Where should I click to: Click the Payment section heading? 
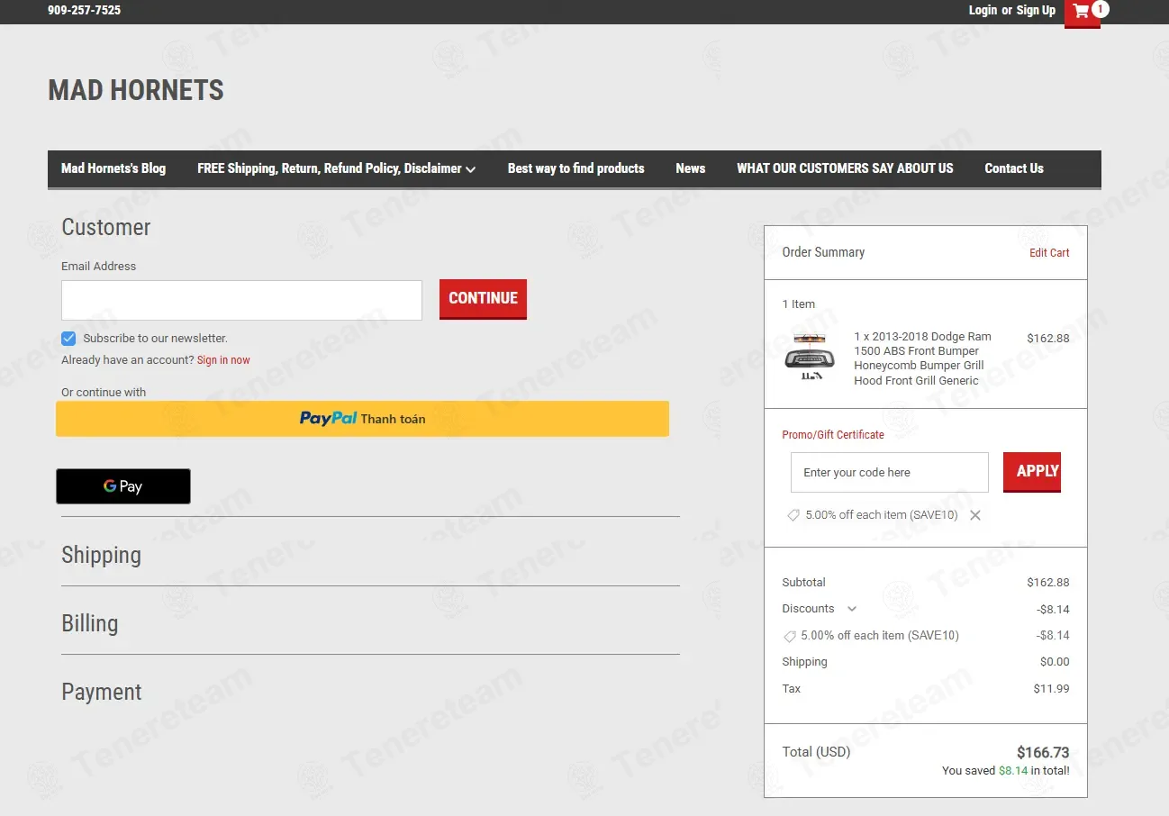point(102,692)
